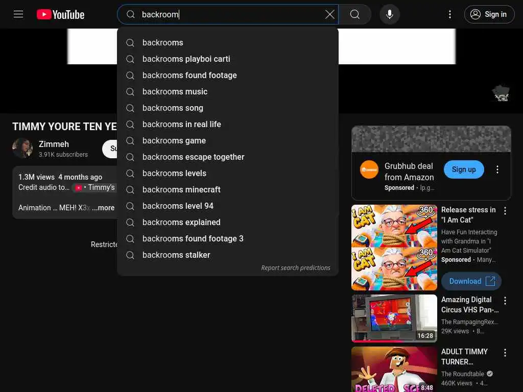
Task: Select suggestion 'backrooms playboi carti'
Action: (228, 59)
